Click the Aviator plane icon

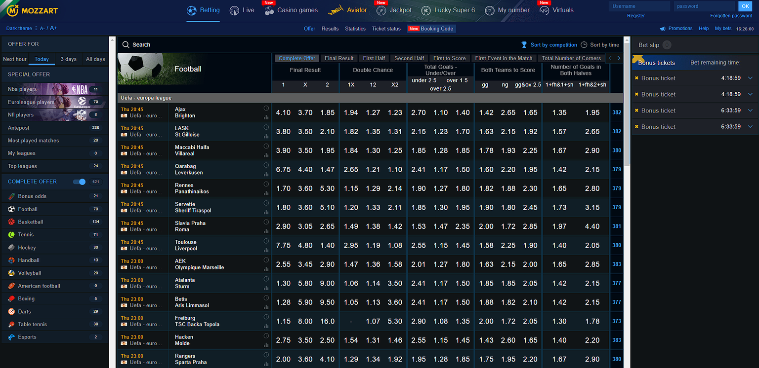pyautogui.click(x=336, y=10)
